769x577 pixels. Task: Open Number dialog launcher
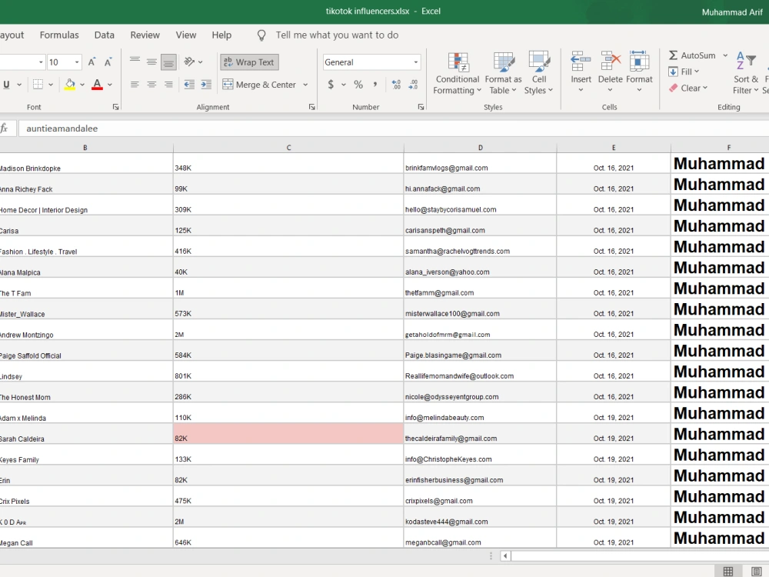pos(421,107)
